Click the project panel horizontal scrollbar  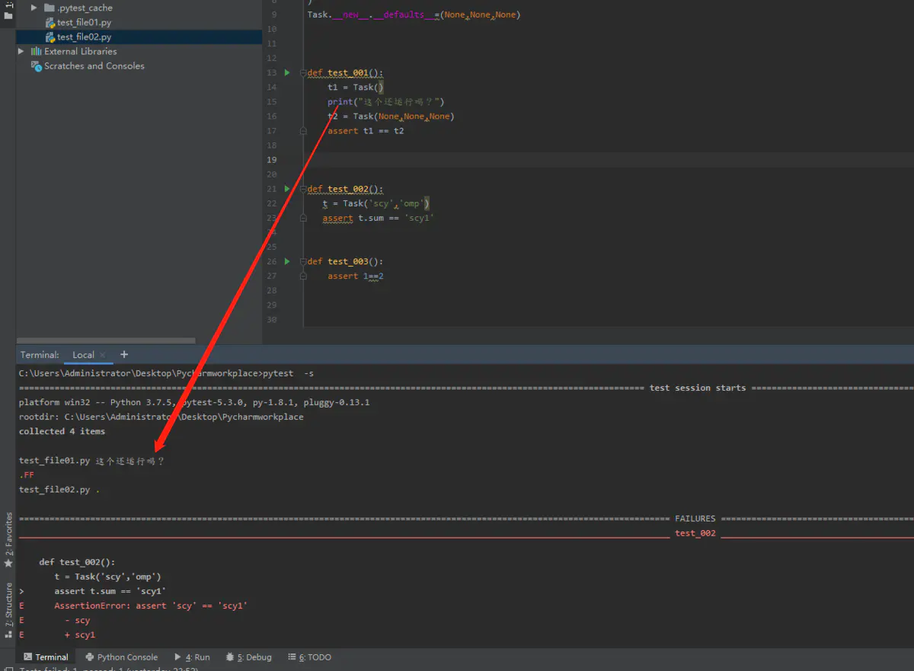tap(106, 340)
